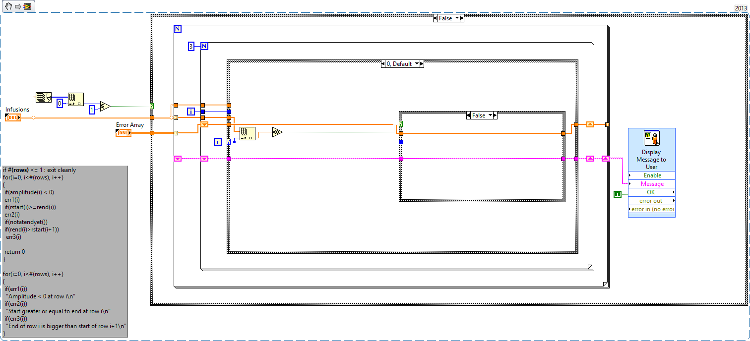Select Index Array function wired to constant 0
Viewport: 750px width, 341px height.
coord(76,100)
